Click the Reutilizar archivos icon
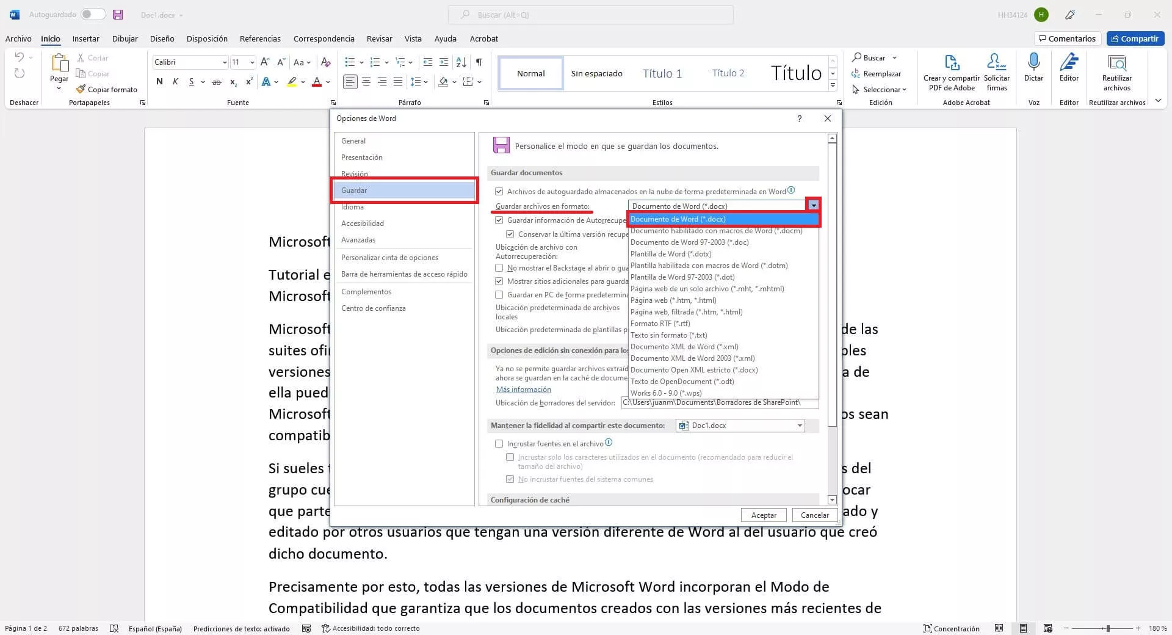This screenshot has width=1172, height=635. pyautogui.click(x=1117, y=63)
